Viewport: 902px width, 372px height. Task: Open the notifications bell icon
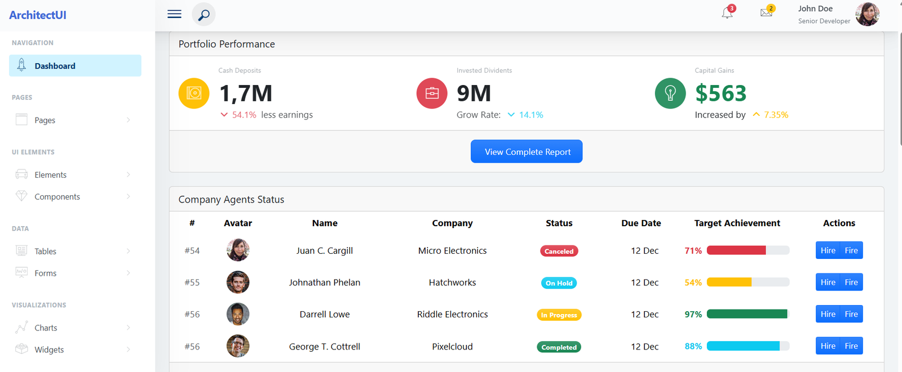point(727,13)
